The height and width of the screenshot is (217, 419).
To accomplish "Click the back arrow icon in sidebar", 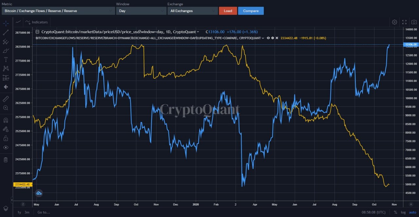I will point(6,87).
